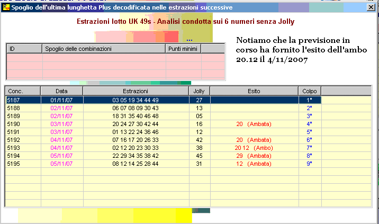Click Colpo value 4° in row 5190
379x224 pixels.
309,124
